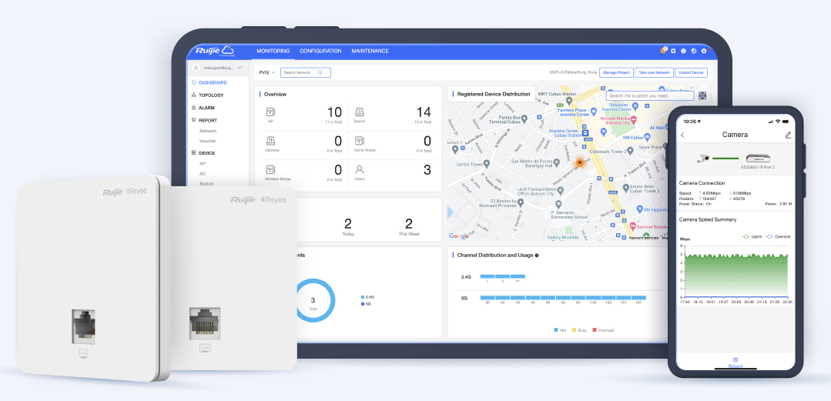Click the Manage Project button
The height and width of the screenshot is (401, 831).
(616, 72)
